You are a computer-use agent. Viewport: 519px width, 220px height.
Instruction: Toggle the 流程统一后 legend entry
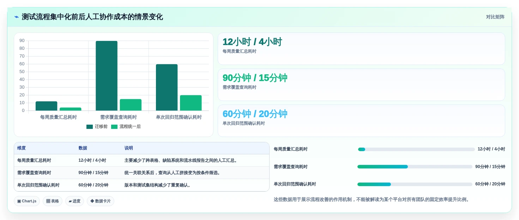pos(126,126)
